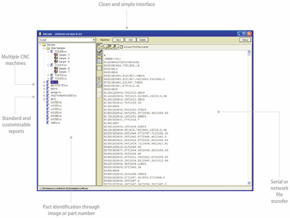Click the Delete machine button
290x218 pixels.
143,40
